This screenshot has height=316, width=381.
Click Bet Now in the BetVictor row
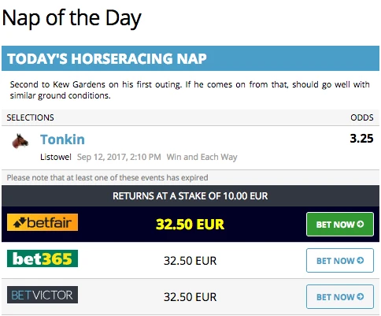340,297
